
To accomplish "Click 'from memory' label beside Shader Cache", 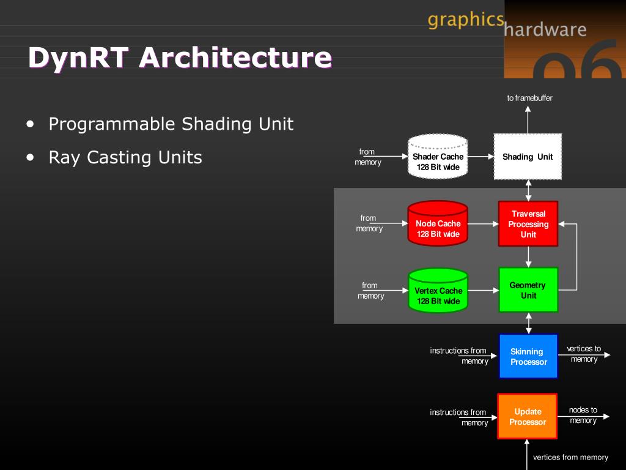I will [367, 157].
